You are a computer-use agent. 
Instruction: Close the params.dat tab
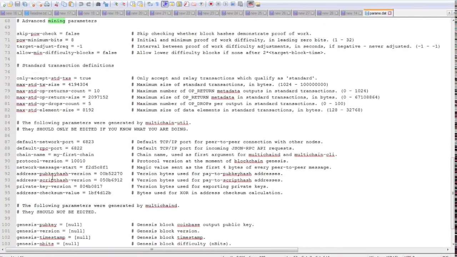click(x=390, y=13)
